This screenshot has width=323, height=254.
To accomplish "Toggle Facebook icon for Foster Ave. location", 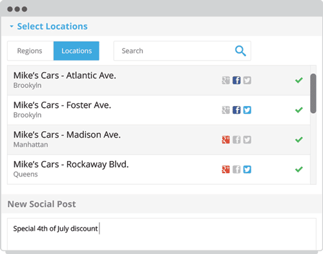I will [x=236, y=110].
